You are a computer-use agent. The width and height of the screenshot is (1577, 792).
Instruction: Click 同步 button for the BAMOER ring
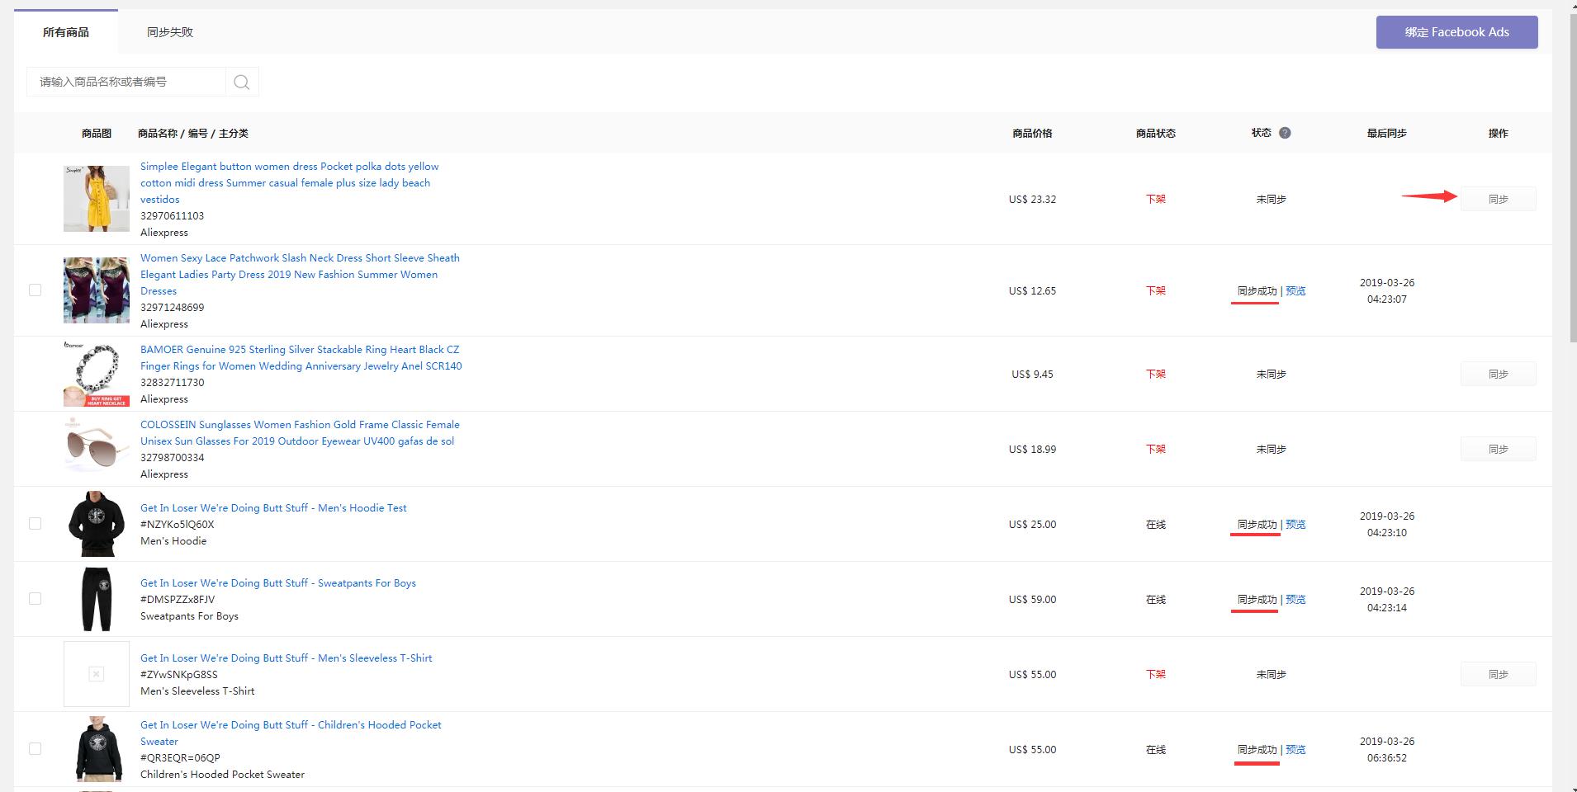point(1498,374)
